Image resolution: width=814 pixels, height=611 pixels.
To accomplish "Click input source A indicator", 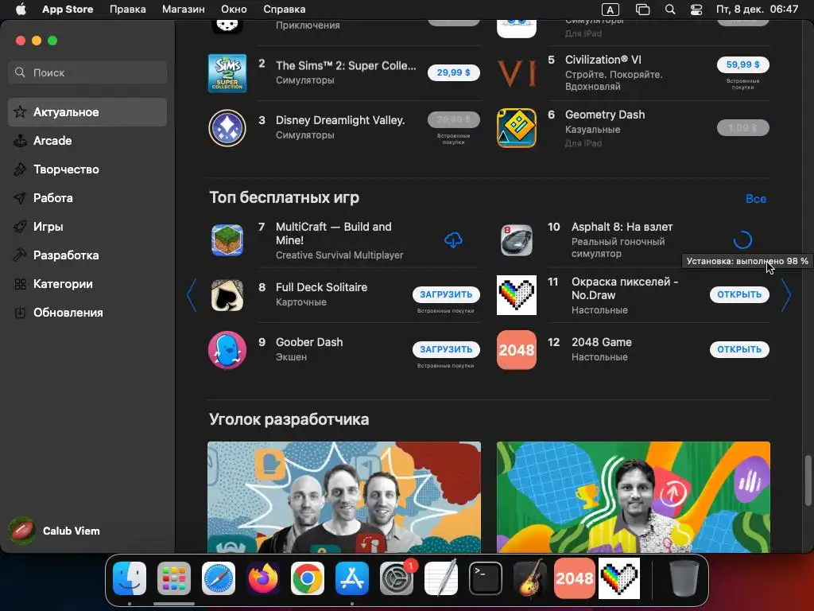I will 610,10.
